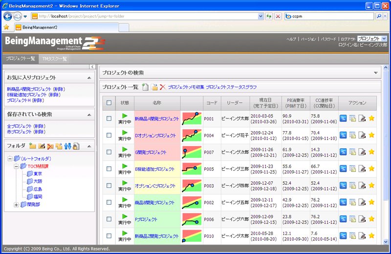Check the box for Fプロジェクト row

(x=109, y=219)
